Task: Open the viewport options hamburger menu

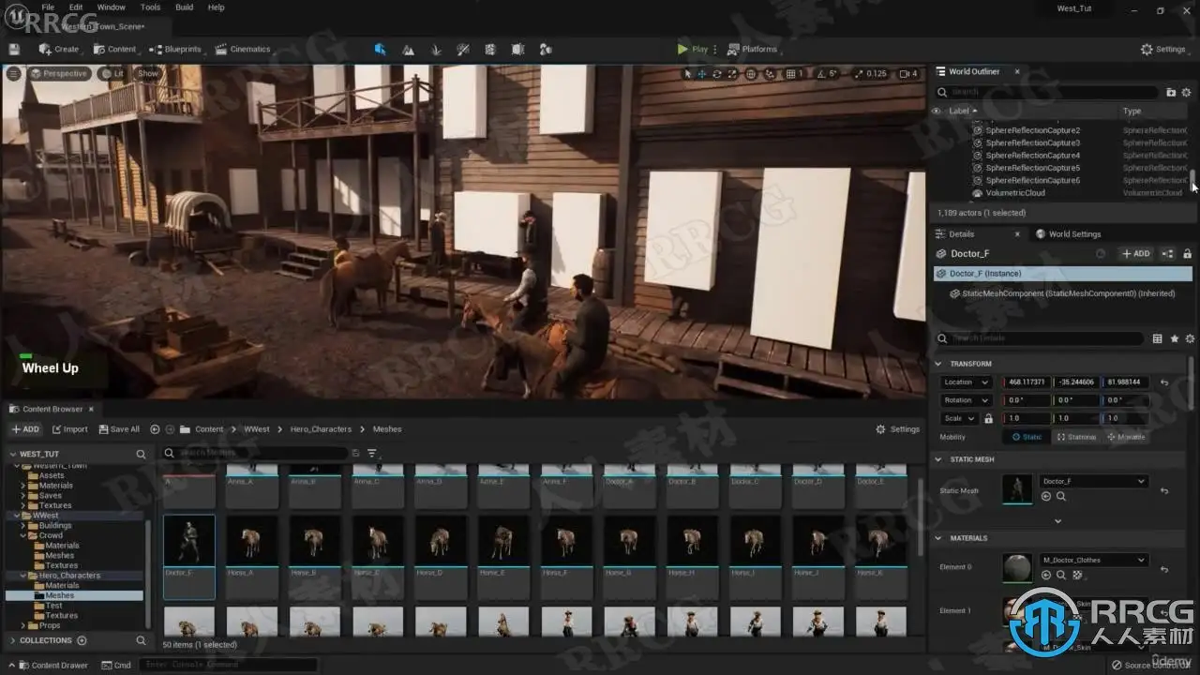Action: (13, 73)
